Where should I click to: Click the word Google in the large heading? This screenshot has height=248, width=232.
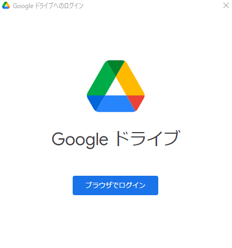80,140
